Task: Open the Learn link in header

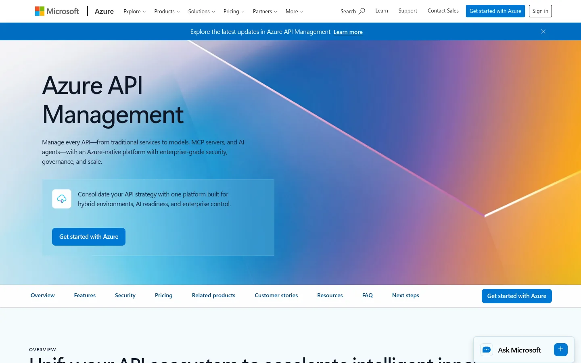Action: 382,11
